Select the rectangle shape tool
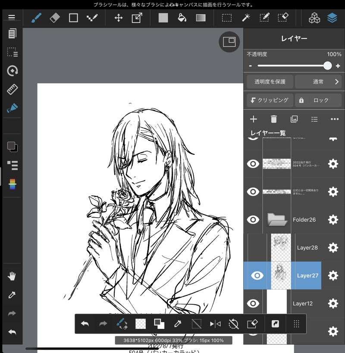 pyautogui.click(x=73, y=18)
